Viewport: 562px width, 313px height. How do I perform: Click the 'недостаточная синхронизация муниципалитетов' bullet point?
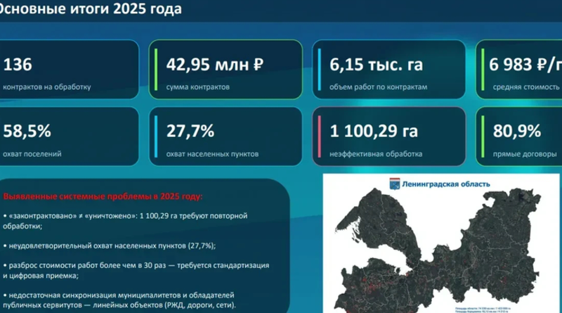coord(130,300)
